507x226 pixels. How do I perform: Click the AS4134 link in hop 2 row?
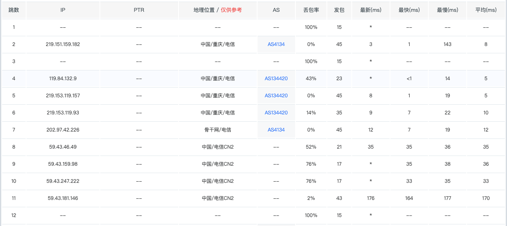276,44
